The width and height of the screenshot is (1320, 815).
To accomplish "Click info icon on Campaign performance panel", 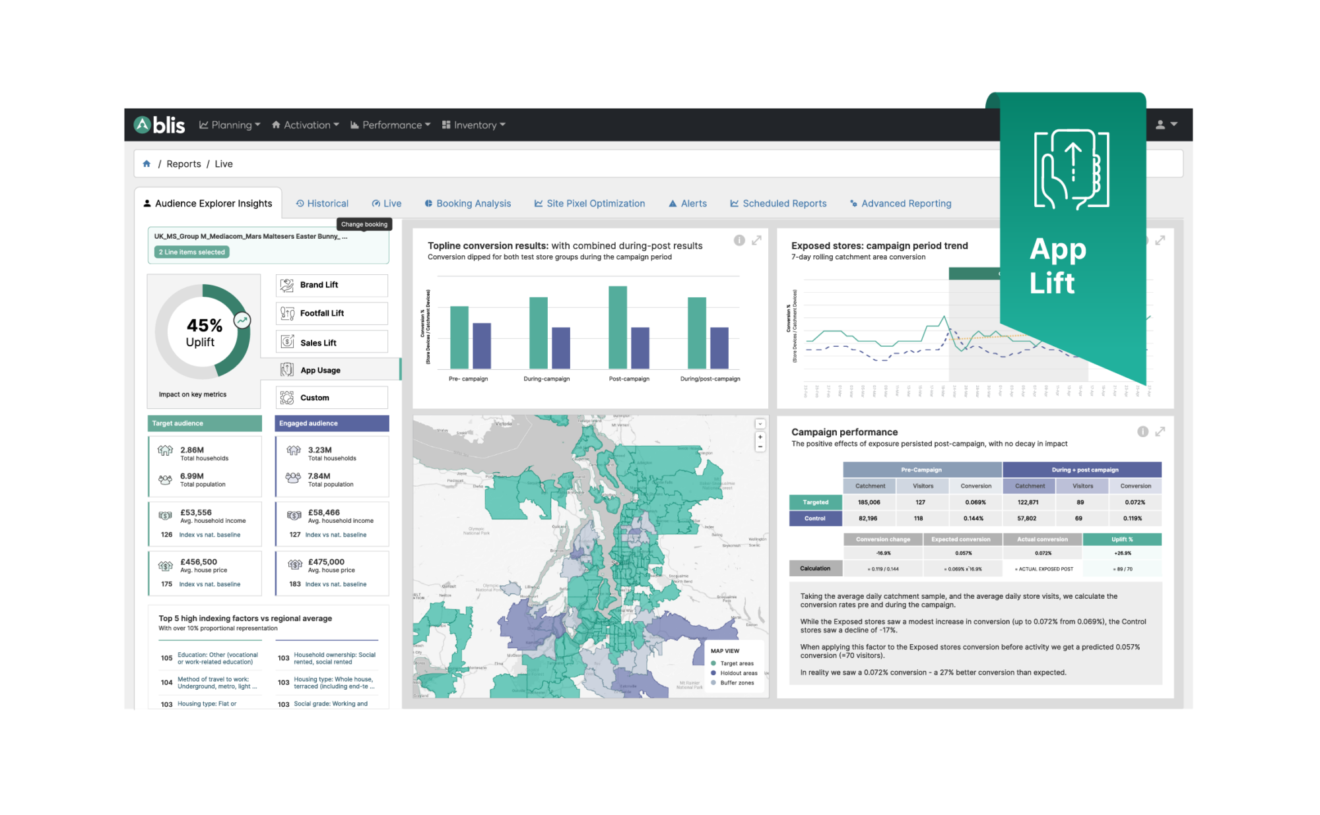I will pyautogui.click(x=1142, y=431).
